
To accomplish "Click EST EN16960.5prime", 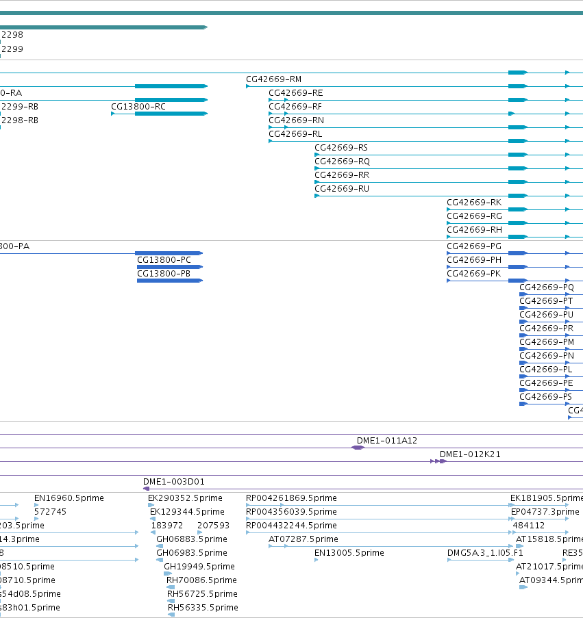I will pos(69,498).
